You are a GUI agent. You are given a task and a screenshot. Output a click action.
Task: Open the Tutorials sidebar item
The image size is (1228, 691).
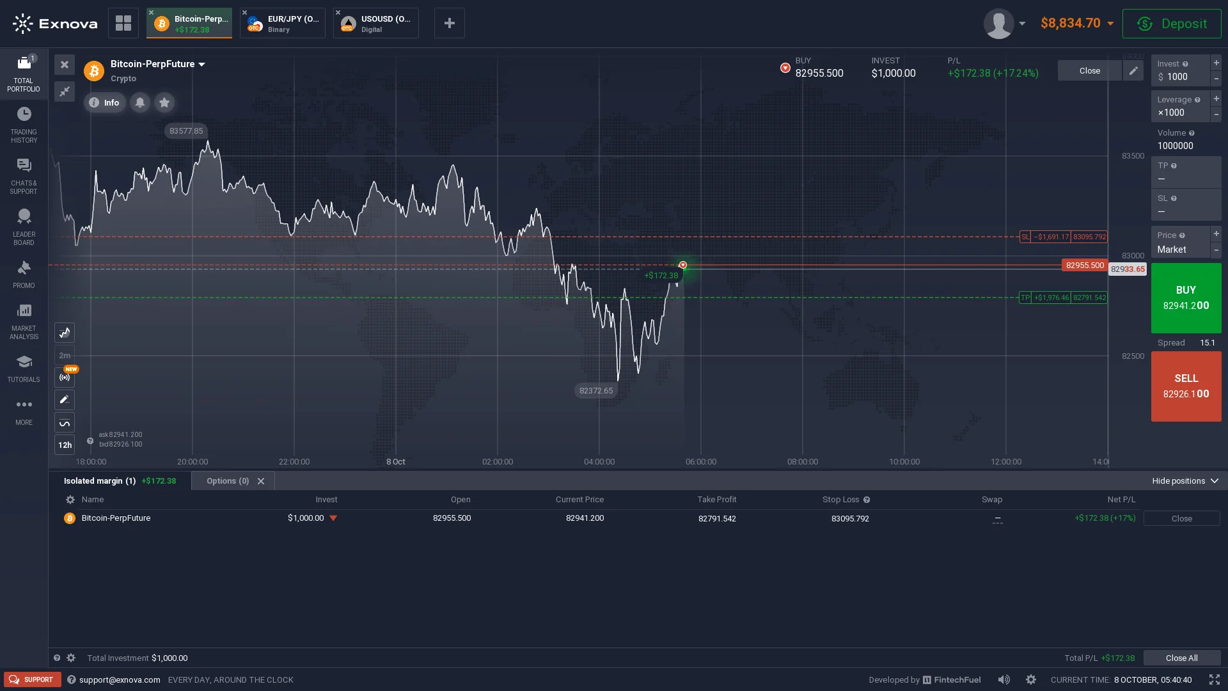tap(24, 369)
